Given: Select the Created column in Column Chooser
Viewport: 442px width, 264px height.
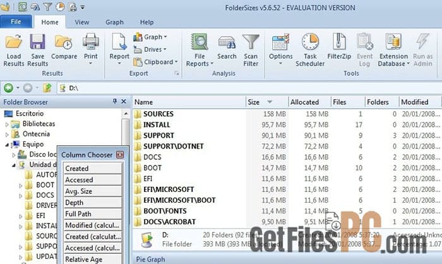Looking at the screenshot, I should click(x=93, y=168).
